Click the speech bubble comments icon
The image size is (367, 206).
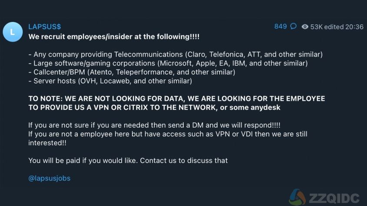coord(293,26)
